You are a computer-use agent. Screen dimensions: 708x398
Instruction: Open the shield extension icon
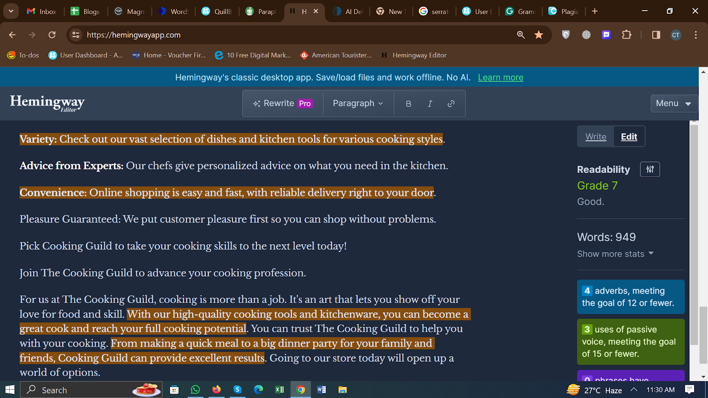[566, 35]
